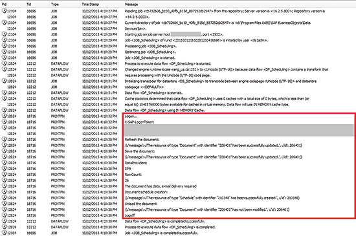The height and width of the screenshot is (236, 356).
Task: Click the clock icon beside 'Reading job' row
Action: click(4, 10)
